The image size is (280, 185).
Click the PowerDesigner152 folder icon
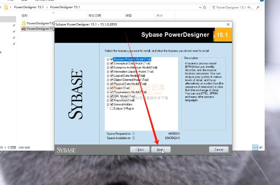click(24, 23)
